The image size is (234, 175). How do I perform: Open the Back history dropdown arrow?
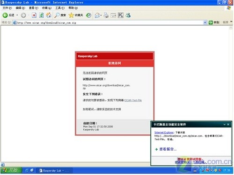[x=17, y=15]
